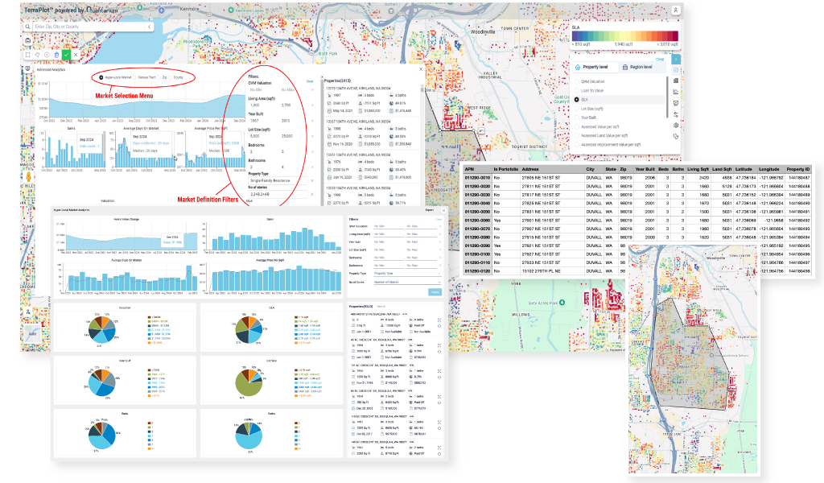The width and height of the screenshot is (824, 483).
Task: Select the Hyper-Local Market radio option
Action: tap(101, 77)
